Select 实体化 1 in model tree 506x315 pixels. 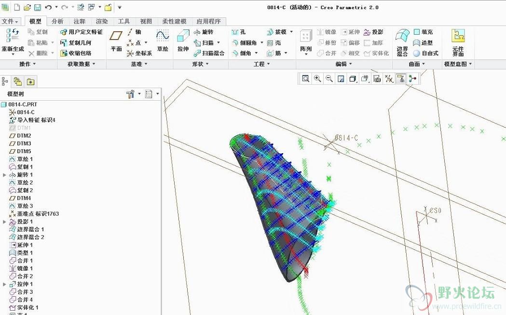[24, 308]
